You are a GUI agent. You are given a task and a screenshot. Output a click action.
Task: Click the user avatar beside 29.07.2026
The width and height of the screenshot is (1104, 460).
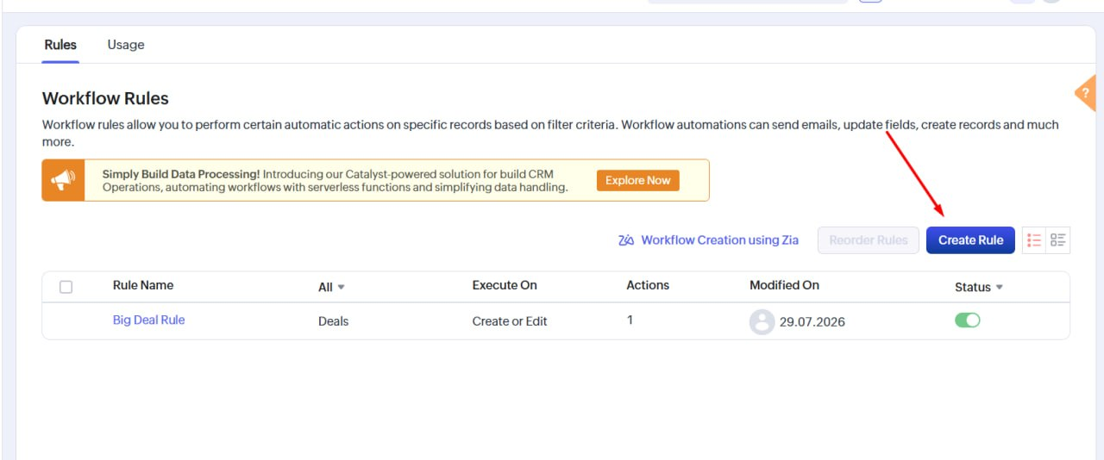(x=762, y=322)
